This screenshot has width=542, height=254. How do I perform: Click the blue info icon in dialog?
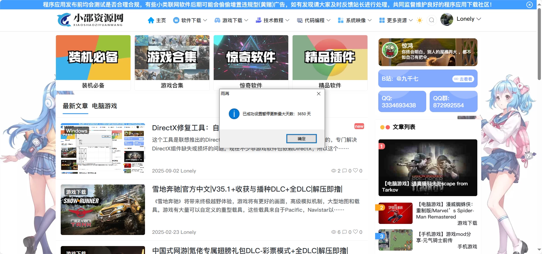click(234, 114)
